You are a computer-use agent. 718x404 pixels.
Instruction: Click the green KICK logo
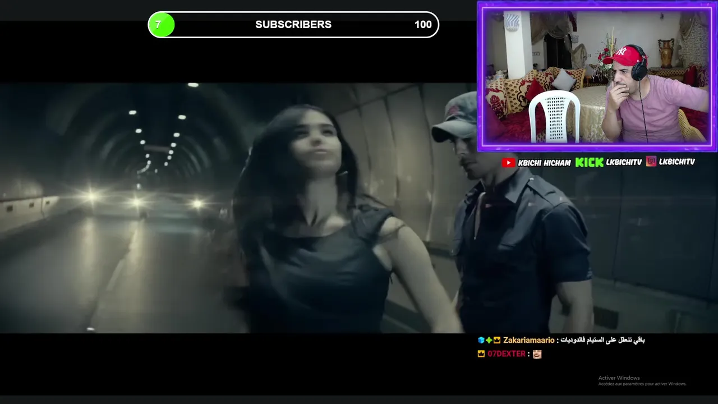[589, 162]
